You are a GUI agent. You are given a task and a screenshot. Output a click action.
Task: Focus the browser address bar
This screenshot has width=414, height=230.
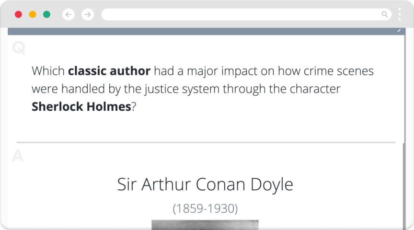point(240,14)
